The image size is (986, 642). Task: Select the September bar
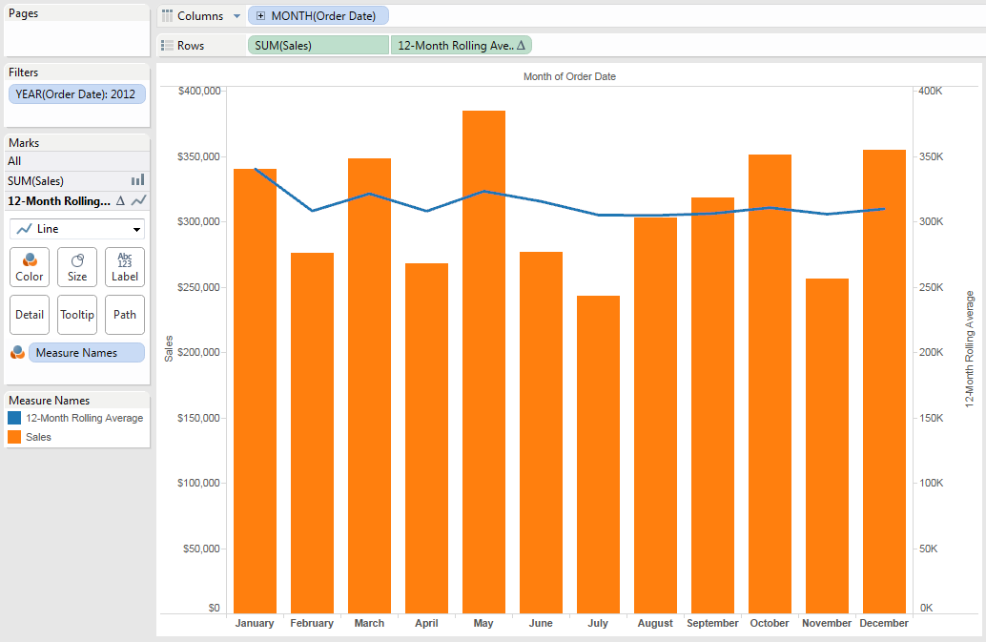(x=712, y=405)
